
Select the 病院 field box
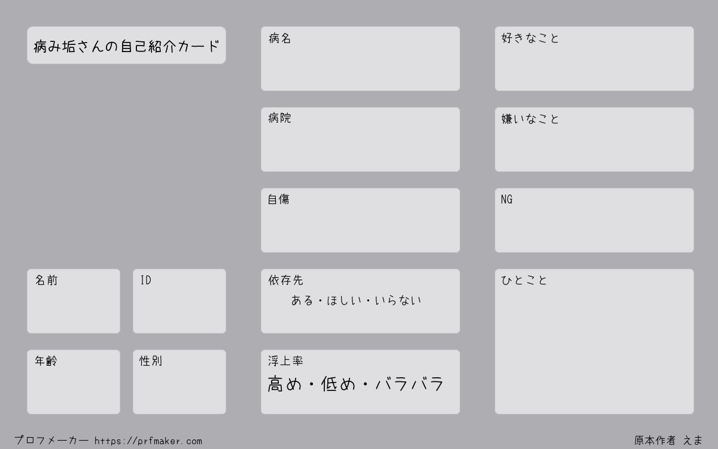click(360, 139)
